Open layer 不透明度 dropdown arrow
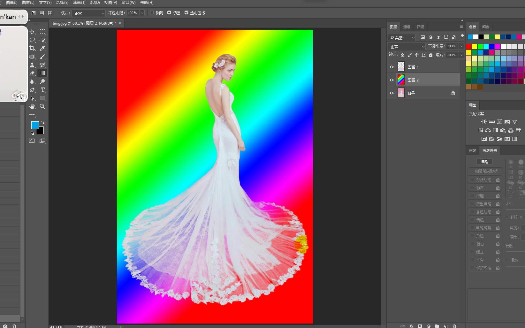 pos(461,46)
